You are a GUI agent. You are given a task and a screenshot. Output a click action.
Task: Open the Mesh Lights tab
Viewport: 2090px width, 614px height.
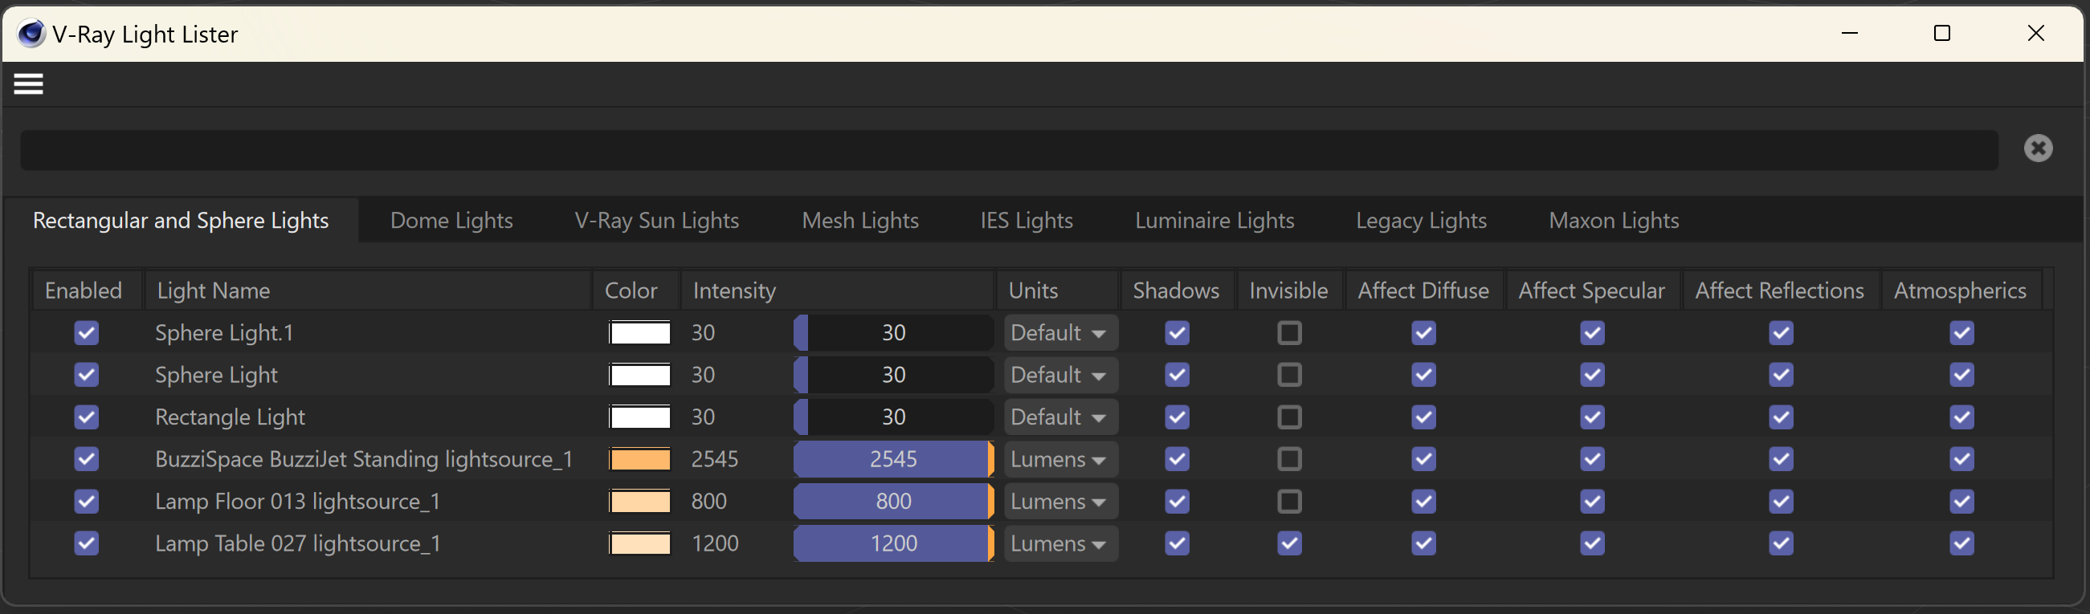click(860, 221)
